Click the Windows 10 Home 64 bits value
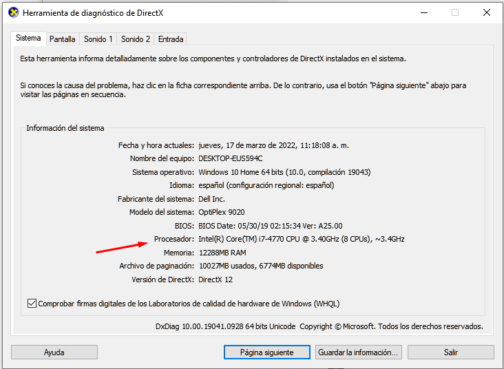Viewport: 504px width, 369px height. (x=284, y=172)
